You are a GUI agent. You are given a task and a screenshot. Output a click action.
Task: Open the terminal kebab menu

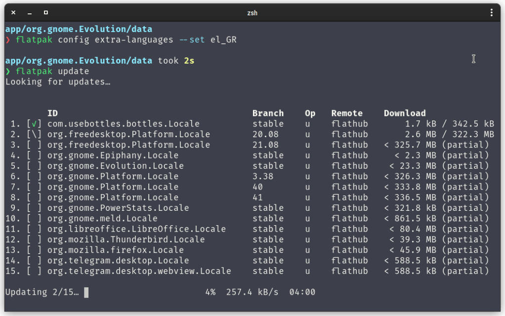(491, 12)
